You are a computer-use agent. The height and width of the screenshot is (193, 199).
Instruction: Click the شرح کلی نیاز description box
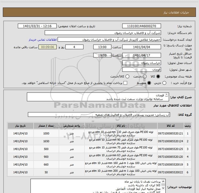point(98,97)
